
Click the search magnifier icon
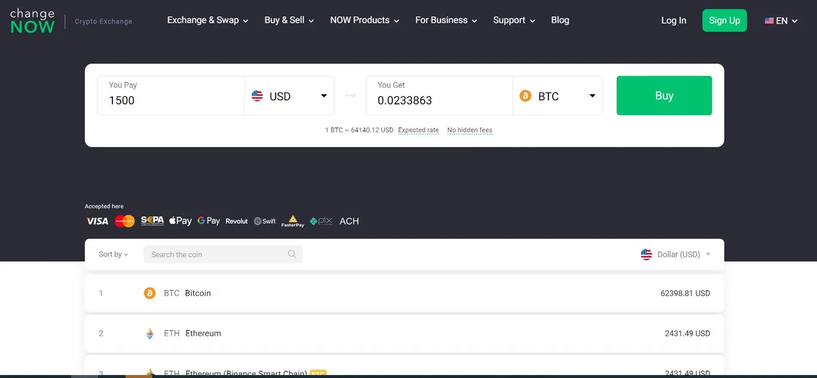[292, 254]
